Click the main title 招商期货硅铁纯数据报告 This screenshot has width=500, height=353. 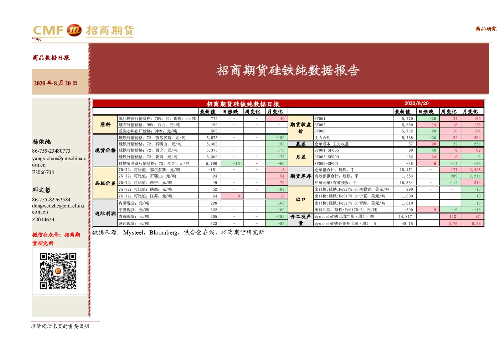[288, 70]
